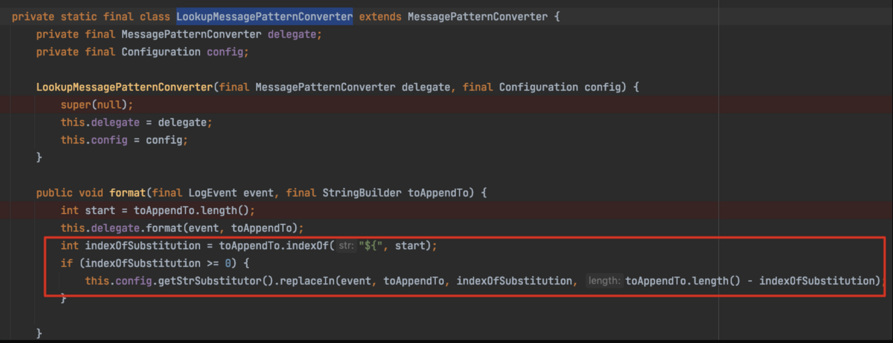Click the 'delegate' field in its declaration
This screenshot has width=893, height=343.
(292, 34)
